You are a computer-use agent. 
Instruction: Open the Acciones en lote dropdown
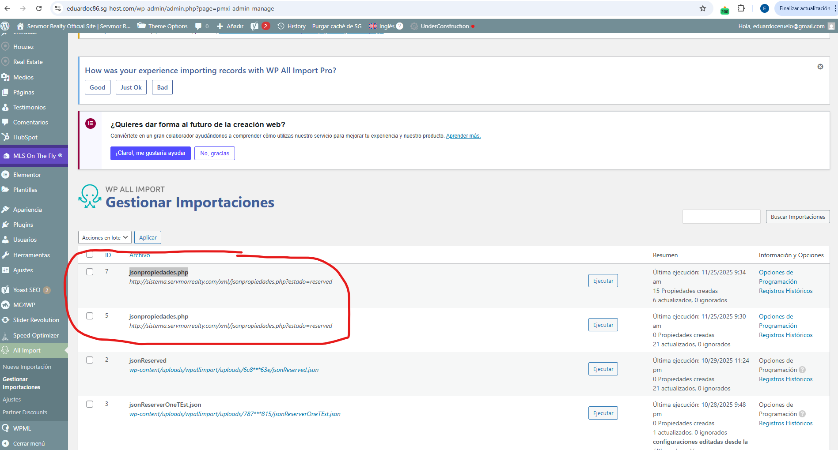click(x=105, y=237)
